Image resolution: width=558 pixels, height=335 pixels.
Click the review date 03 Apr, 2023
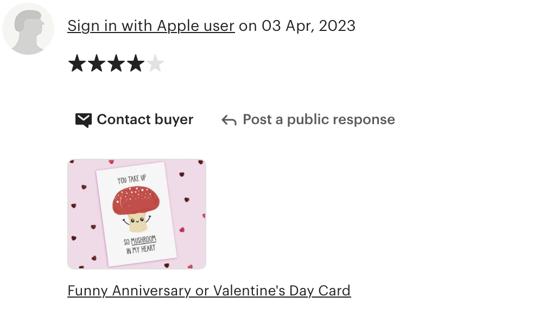pos(308,26)
